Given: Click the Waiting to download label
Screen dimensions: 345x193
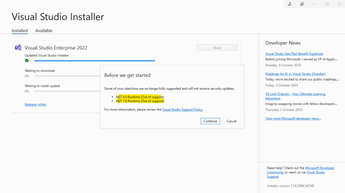Looking at the screenshot, I should [x=40, y=71].
